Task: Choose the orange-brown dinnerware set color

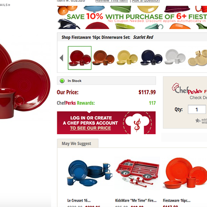Action: click(103, 58)
